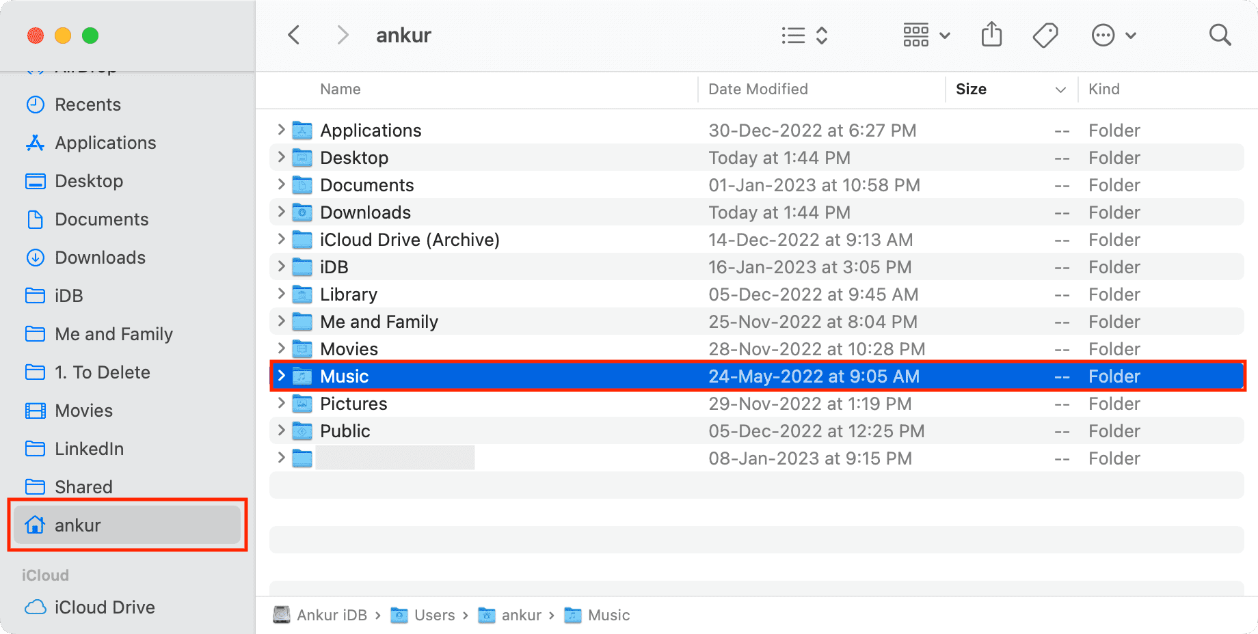Screen dimensions: 1258x634
Task: Select the Public folder icon in list
Action: coord(302,430)
